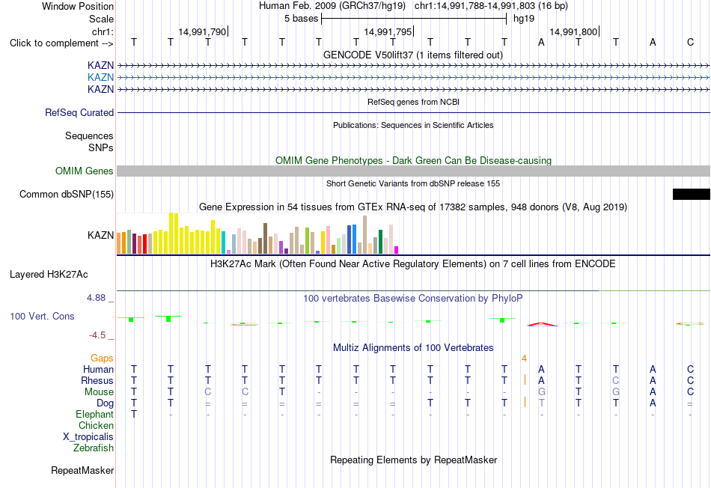Click 'Short Genetic Variants from dbSNP' title
Screen dimensions: 711x488
[413, 183]
